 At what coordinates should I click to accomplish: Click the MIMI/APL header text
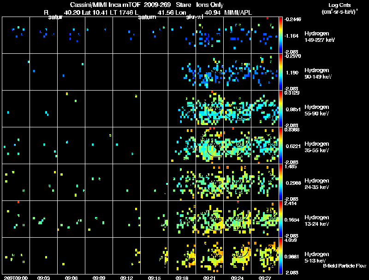[238, 12]
